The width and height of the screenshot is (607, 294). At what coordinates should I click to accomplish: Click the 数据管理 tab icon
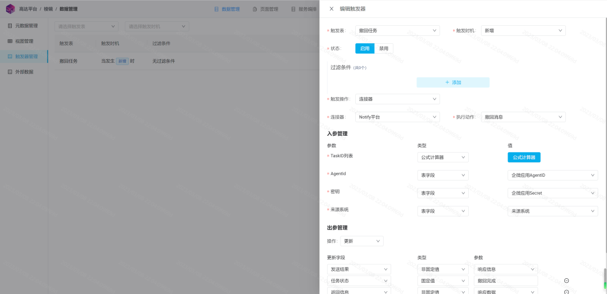pyautogui.click(x=216, y=10)
